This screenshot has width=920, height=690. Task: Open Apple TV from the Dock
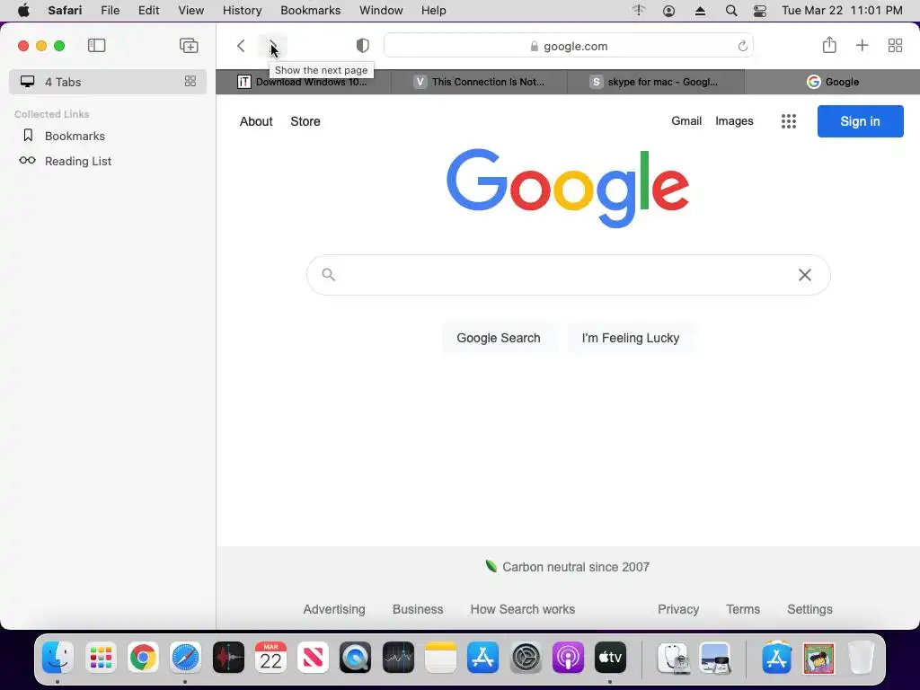(x=610, y=657)
